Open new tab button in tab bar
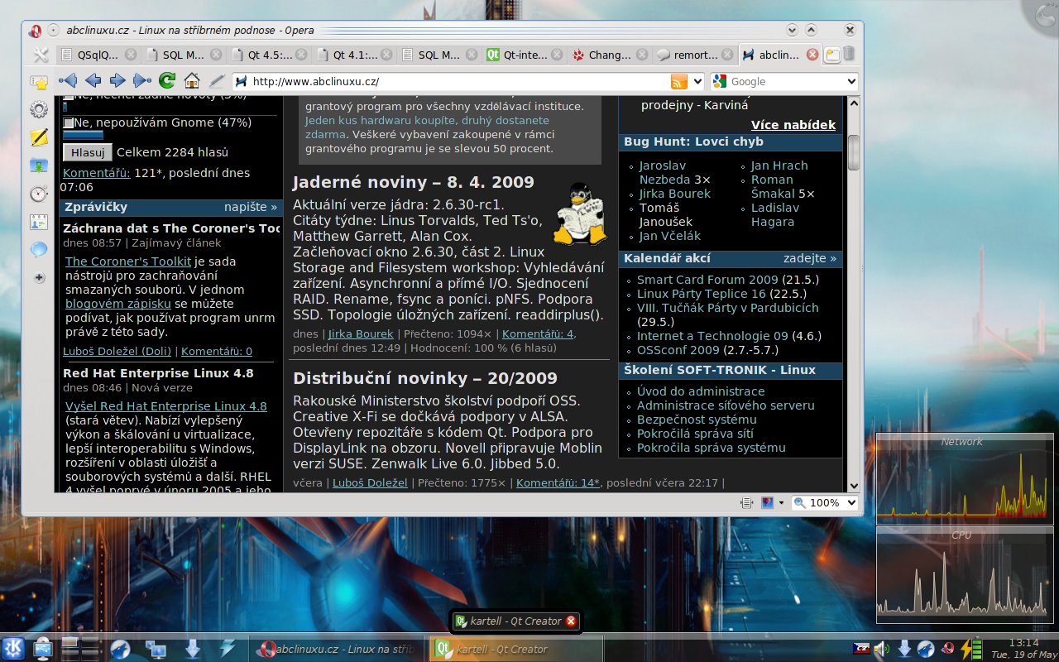The width and height of the screenshot is (1059, 662). 832,55
